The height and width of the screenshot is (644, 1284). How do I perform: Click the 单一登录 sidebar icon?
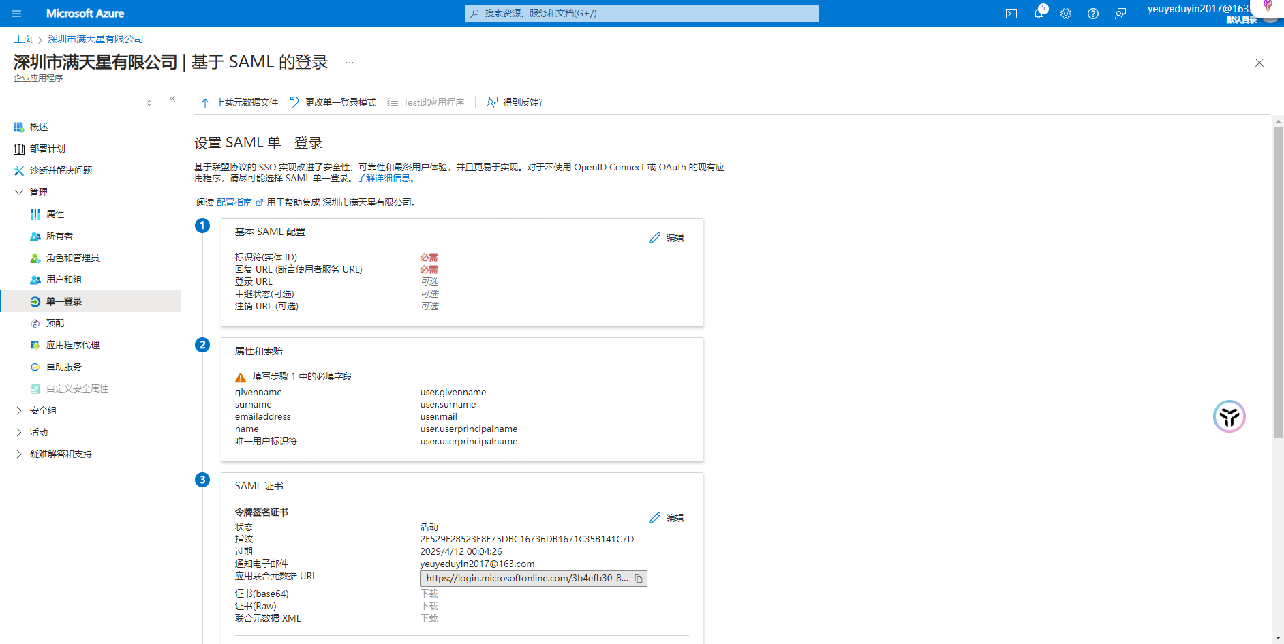(35, 301)
